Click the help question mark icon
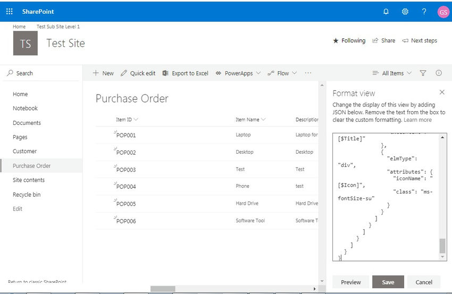Viewport: 452px width, 294px height. pos(424,11)
